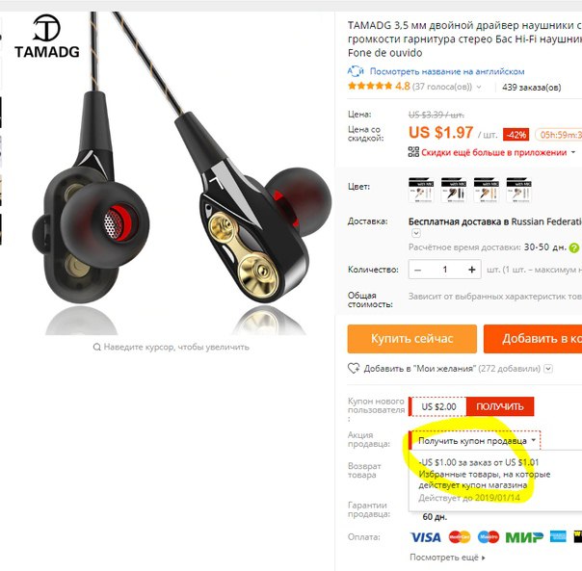Viewport: 582px width, 571px height.
Task: Click the TAMADG brand logo
Action: [47, 37]
